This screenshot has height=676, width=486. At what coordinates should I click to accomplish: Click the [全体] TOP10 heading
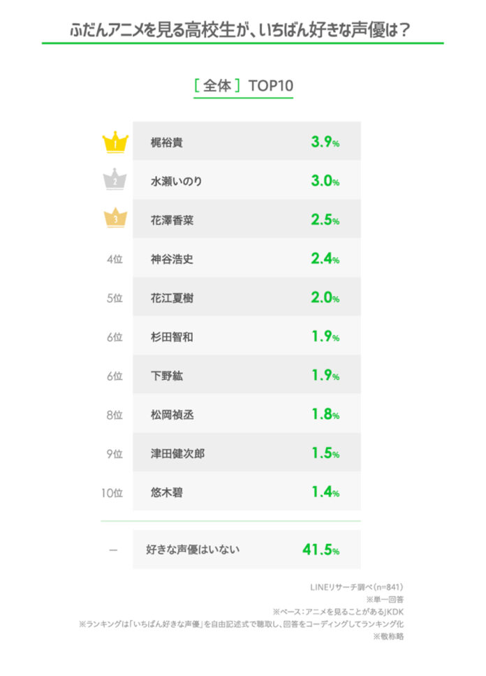tap(243, 86)
